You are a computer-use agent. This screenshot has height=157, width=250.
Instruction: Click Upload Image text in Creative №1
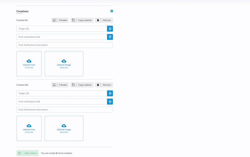point(64,65)
